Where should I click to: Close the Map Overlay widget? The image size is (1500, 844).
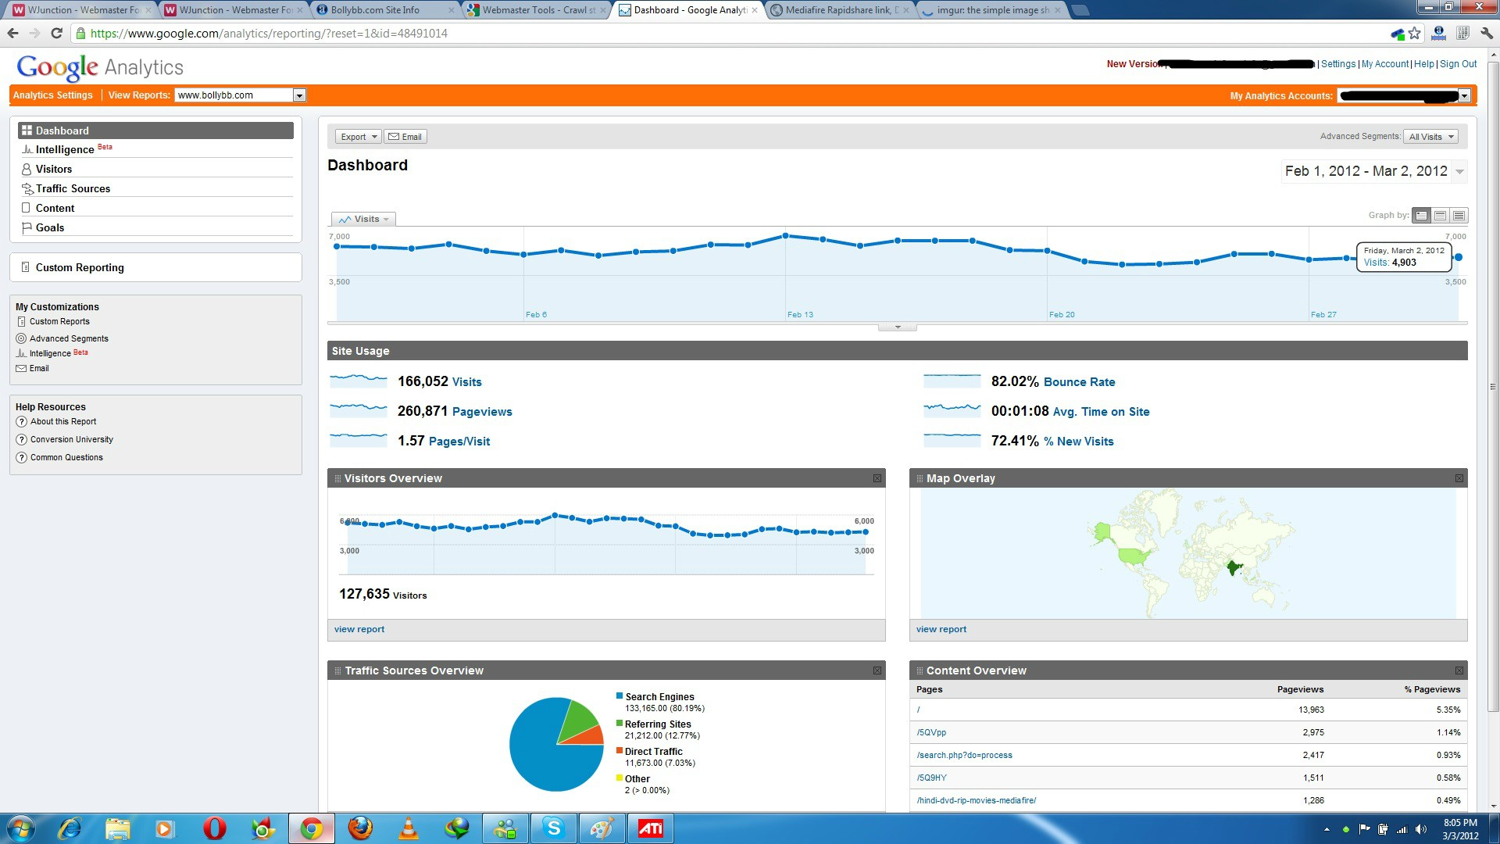(x=1459, y=478)
